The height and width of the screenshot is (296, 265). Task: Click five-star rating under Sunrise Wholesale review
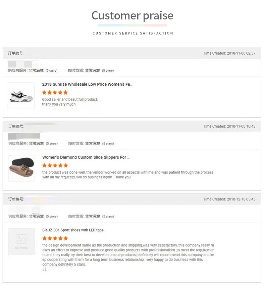(55, 93)
